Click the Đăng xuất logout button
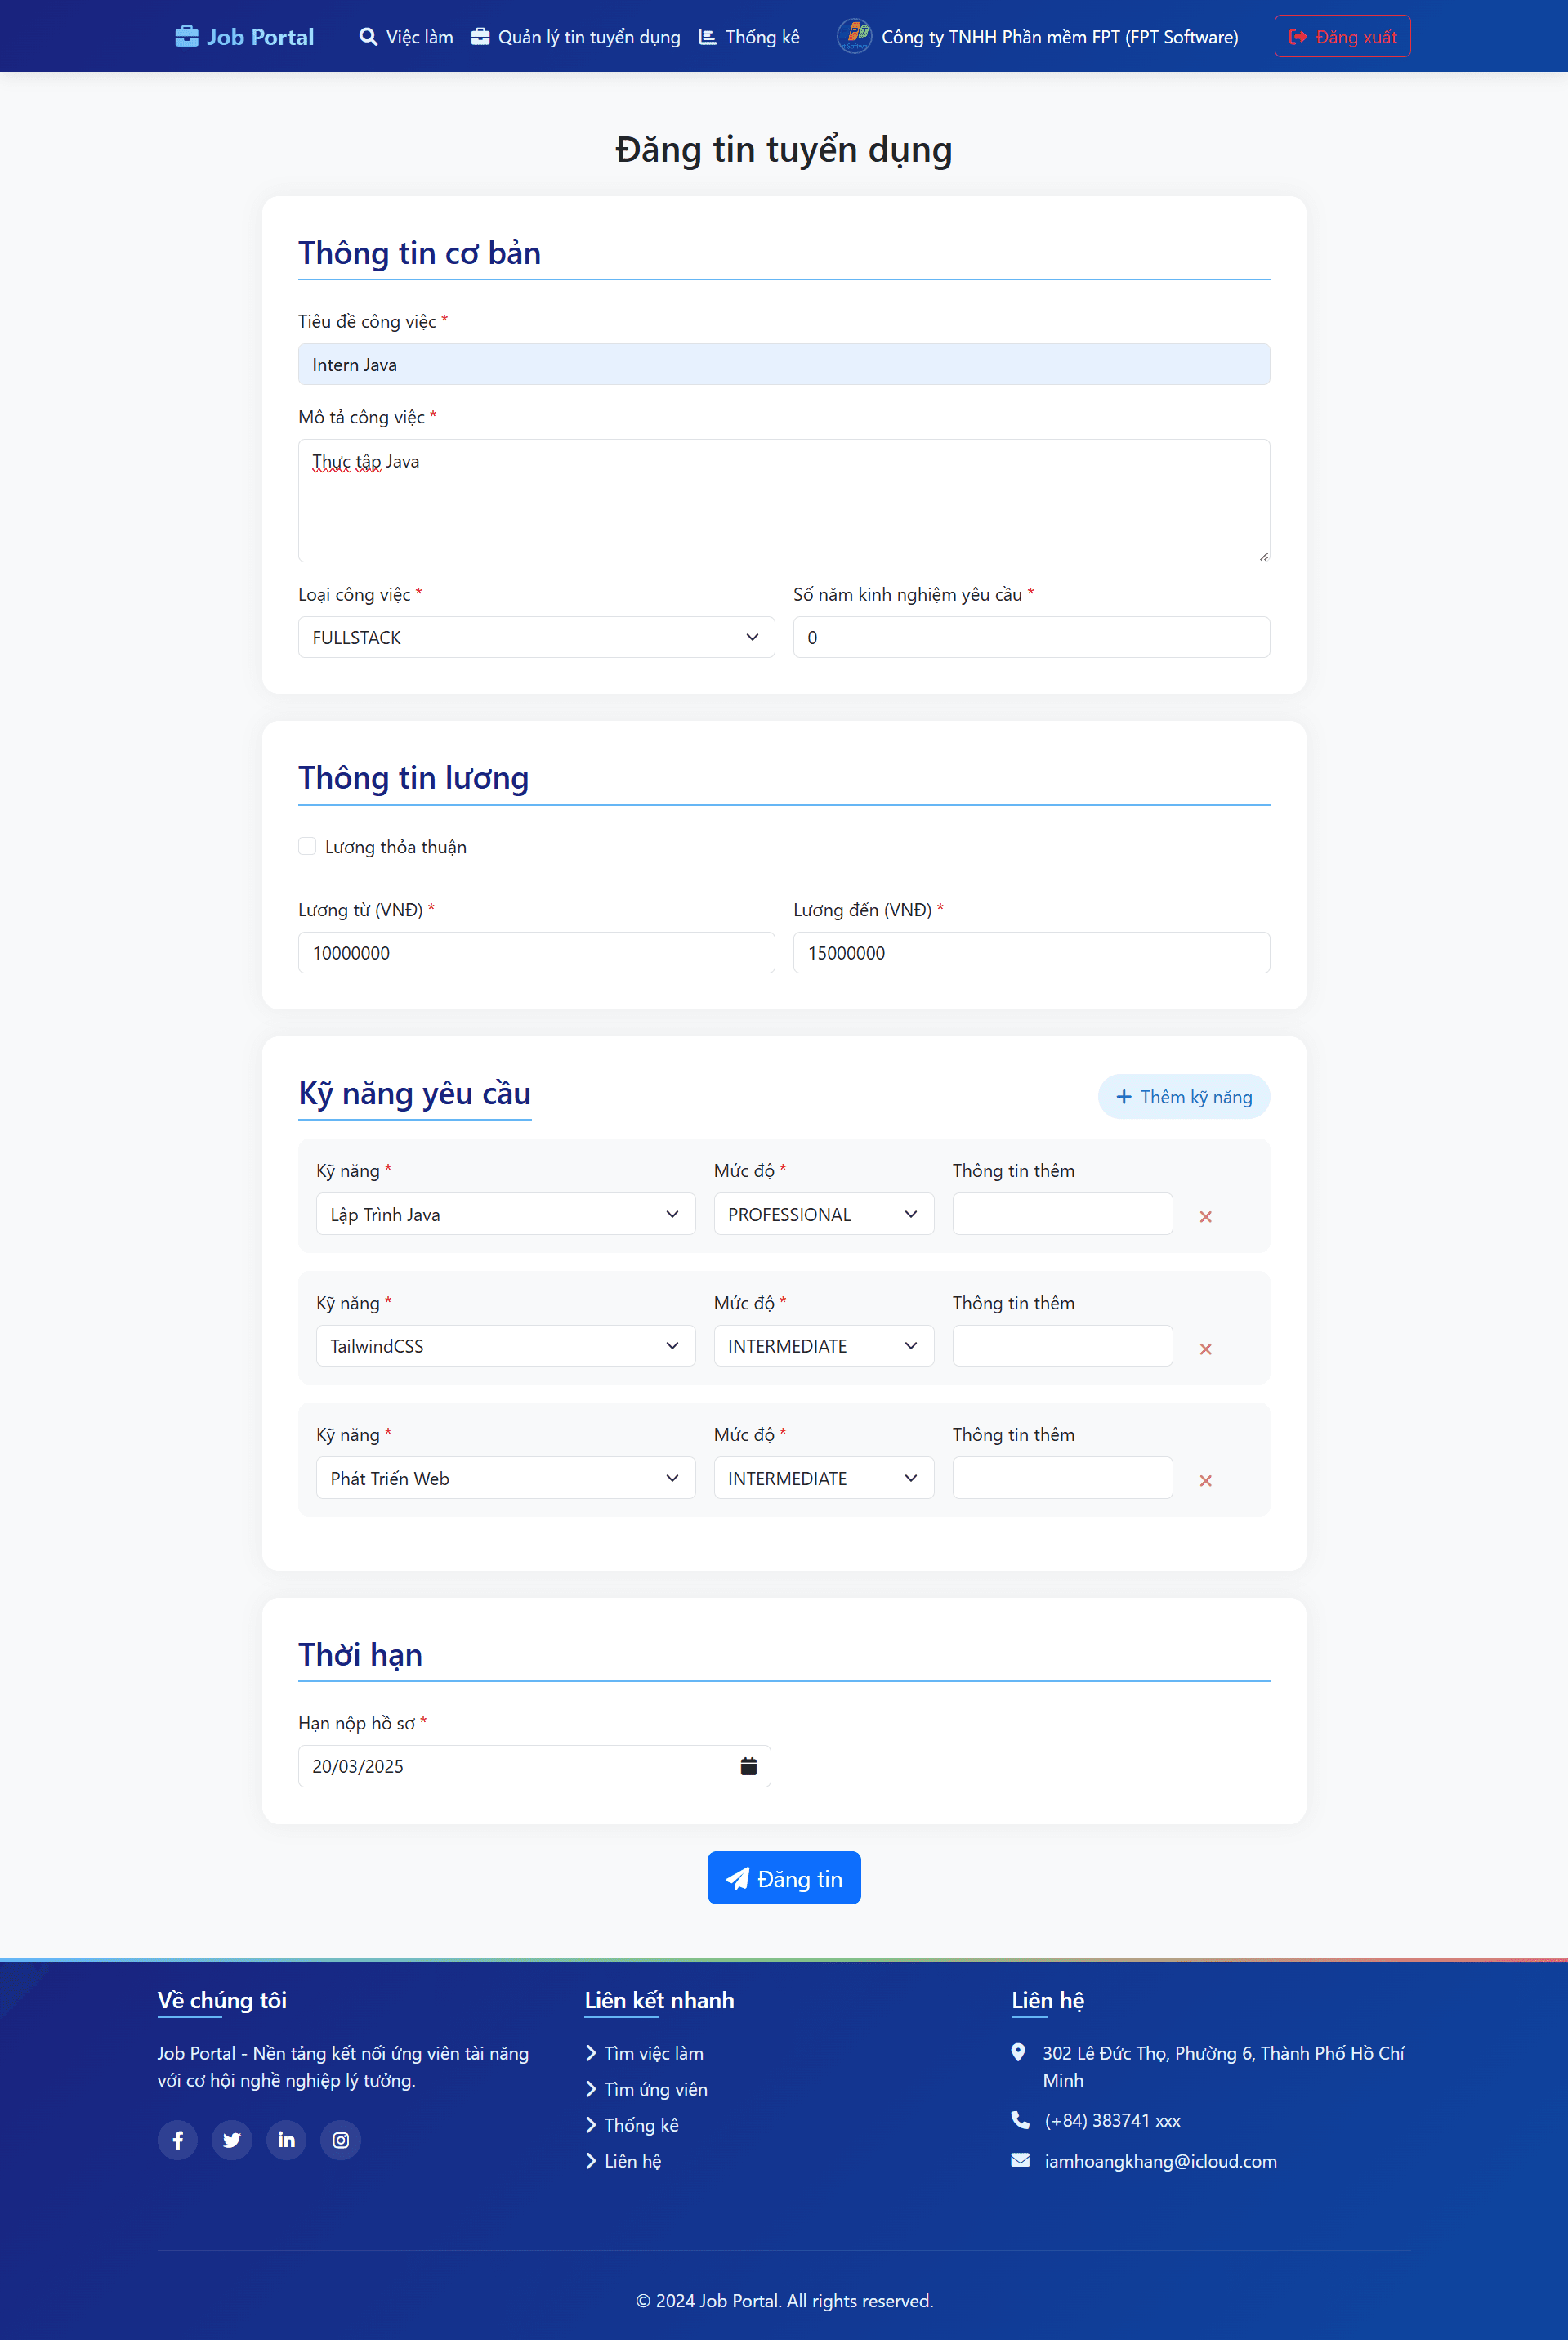The height and width of the screenshot is (2340, 1568). [x=1342, y=37]
